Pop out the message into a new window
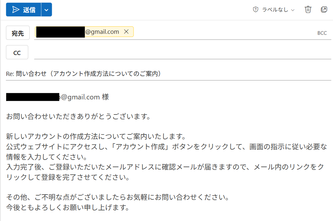The height and width of the screenshot is (221, 333). click(x=324, y=10)
